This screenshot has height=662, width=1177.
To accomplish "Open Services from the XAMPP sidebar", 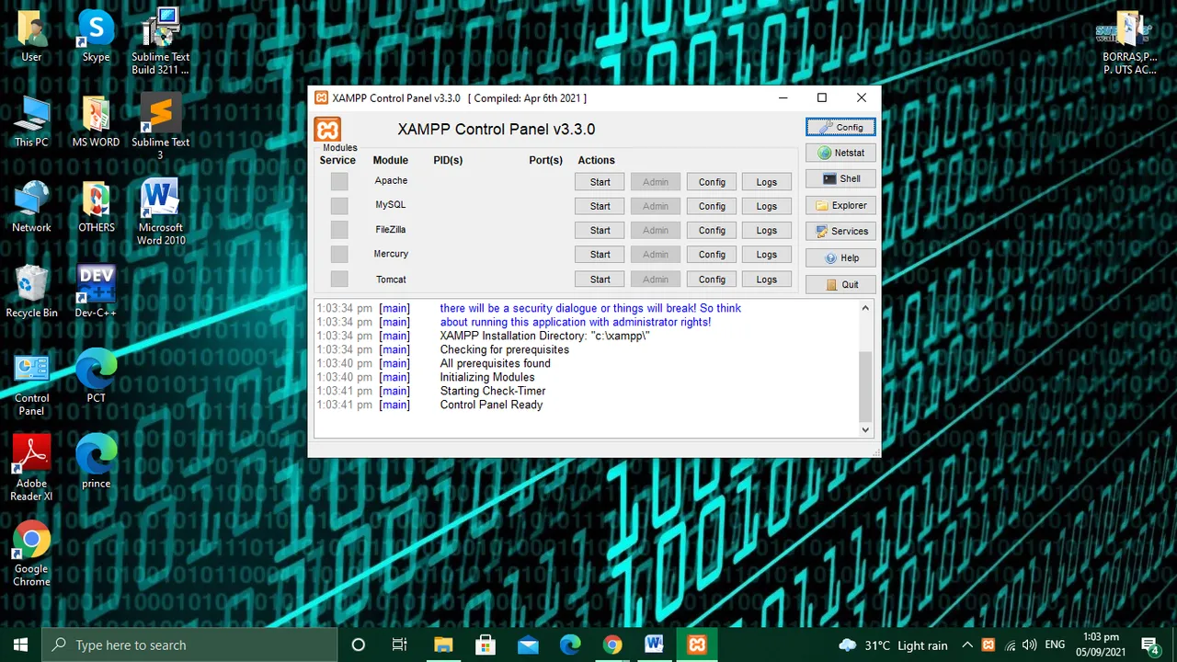I will click(840, 232).
